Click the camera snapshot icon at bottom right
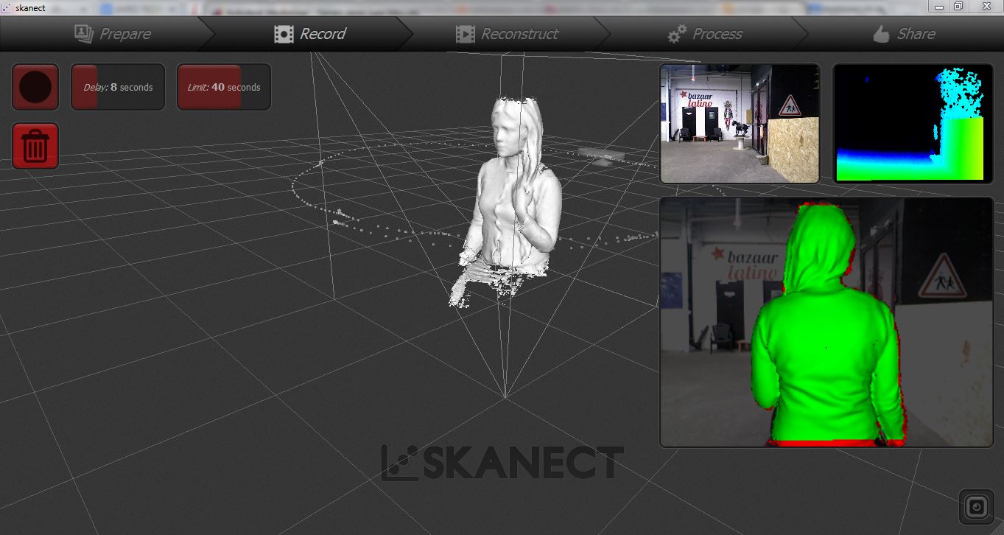The image size is (1004, 535). pos(976,506)
